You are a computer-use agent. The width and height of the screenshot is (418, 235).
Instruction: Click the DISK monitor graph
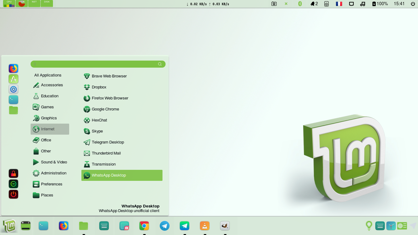click(47, 4)
